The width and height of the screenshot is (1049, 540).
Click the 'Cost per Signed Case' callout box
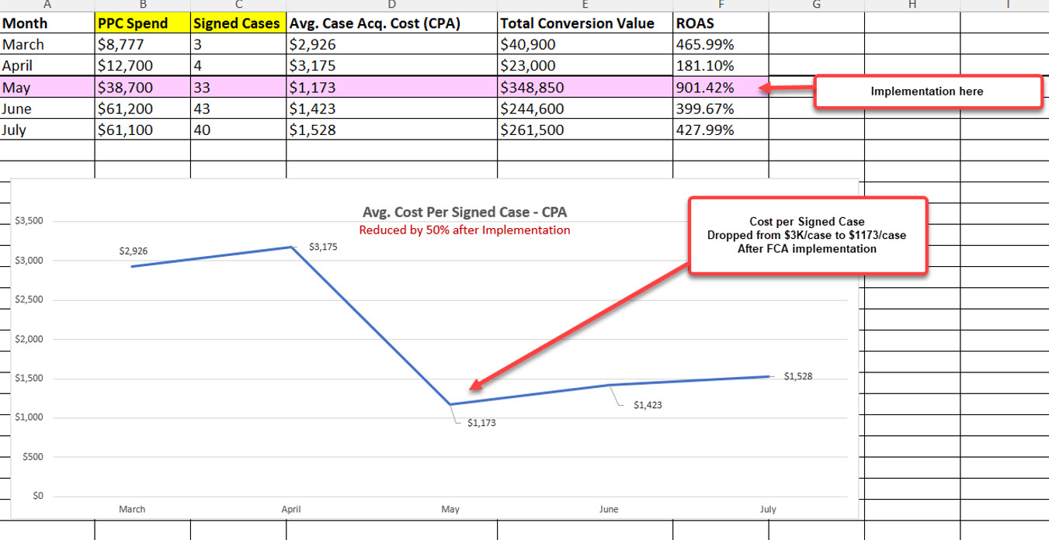pos(808,235)
